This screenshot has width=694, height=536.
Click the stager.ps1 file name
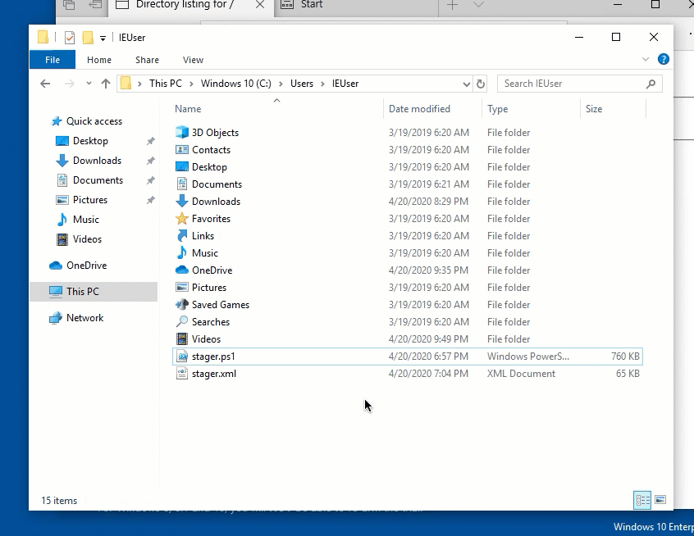pos(213,357)
